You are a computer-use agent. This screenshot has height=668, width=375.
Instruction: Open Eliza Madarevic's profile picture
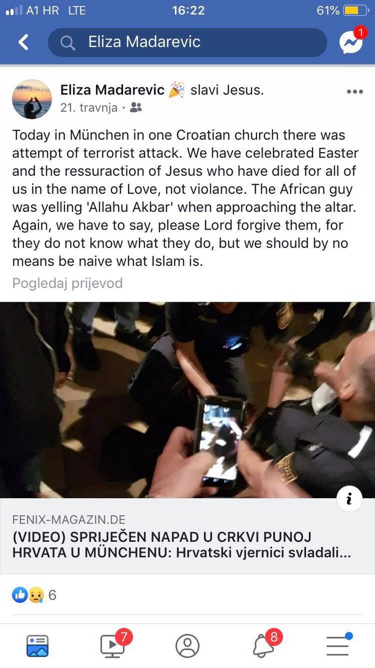pos(32,99)
